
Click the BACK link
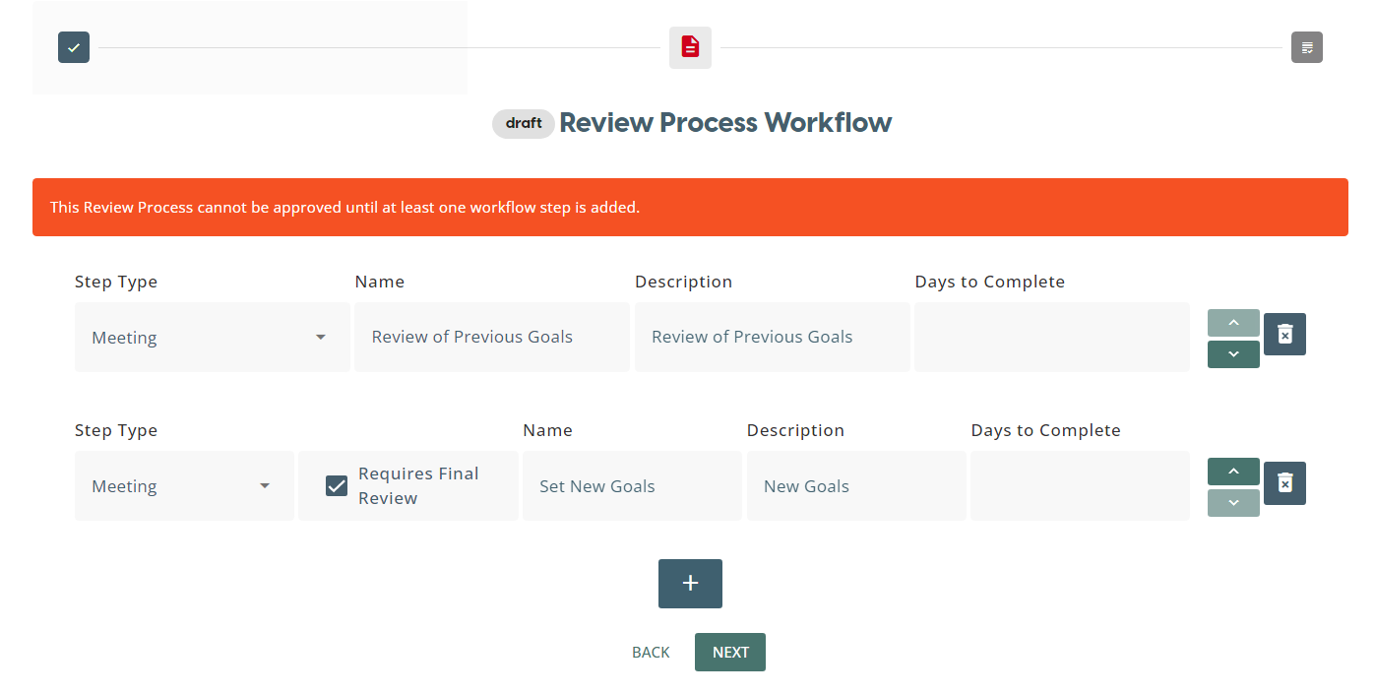(x=651, y=653)
